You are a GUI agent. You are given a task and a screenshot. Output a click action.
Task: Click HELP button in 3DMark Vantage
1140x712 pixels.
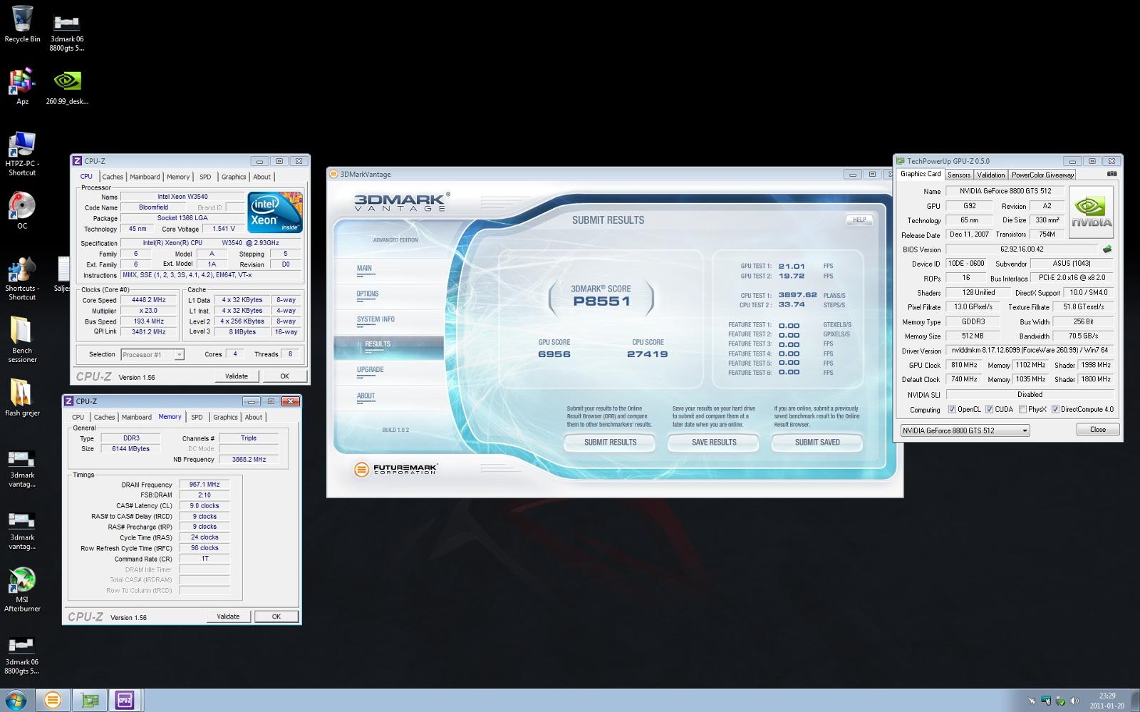click(x=859, y=220)
